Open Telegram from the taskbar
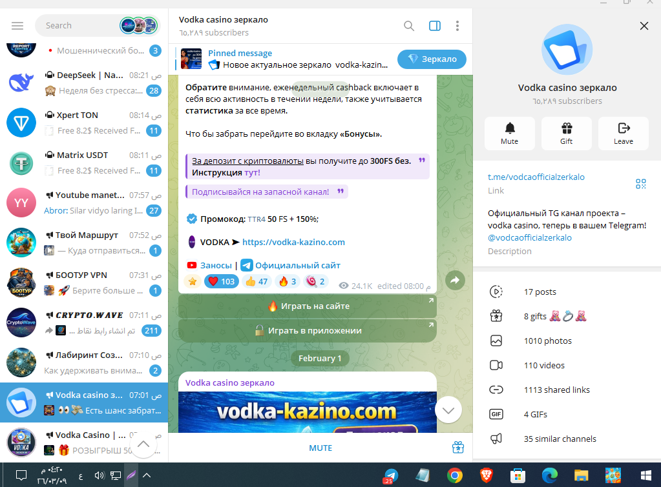 [x=391, y=475]
